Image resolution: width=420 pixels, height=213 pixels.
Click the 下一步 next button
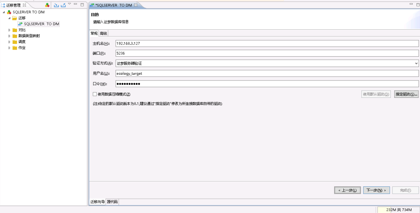376,190
